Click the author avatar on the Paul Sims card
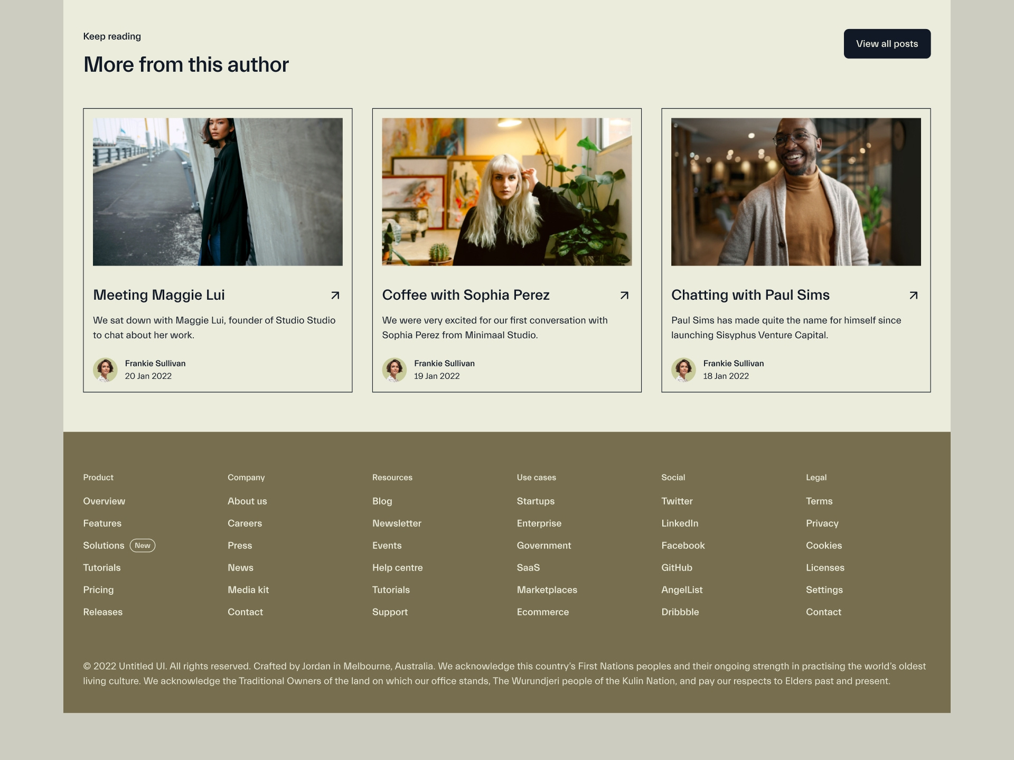Viewport: 1014px width, 760px height. 683,369
